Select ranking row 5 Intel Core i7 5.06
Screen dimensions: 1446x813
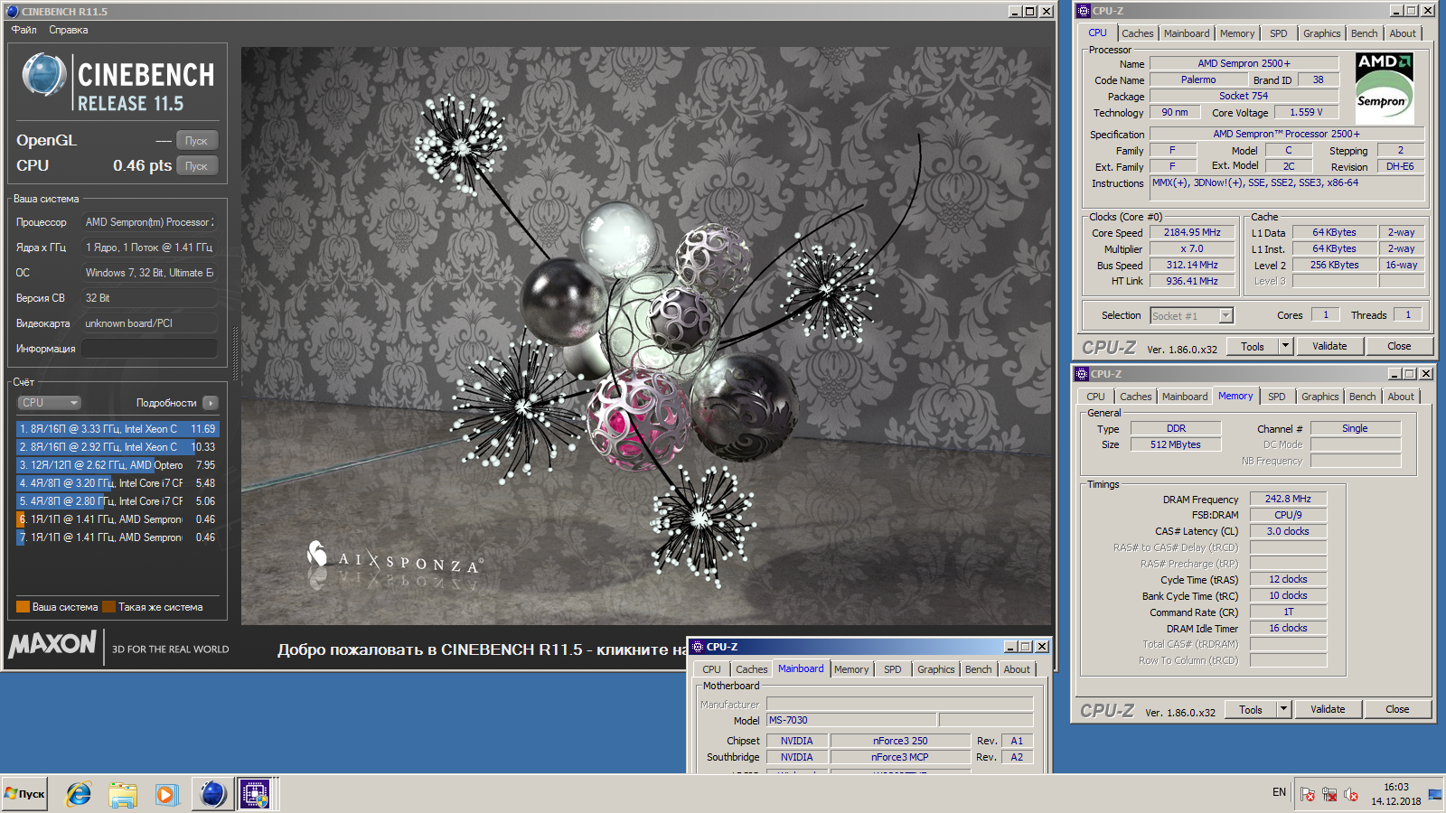point(117,501)
